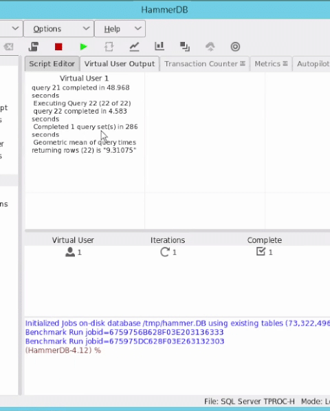
Task: Open the metrics bar-chart icon
Action: 159,46
